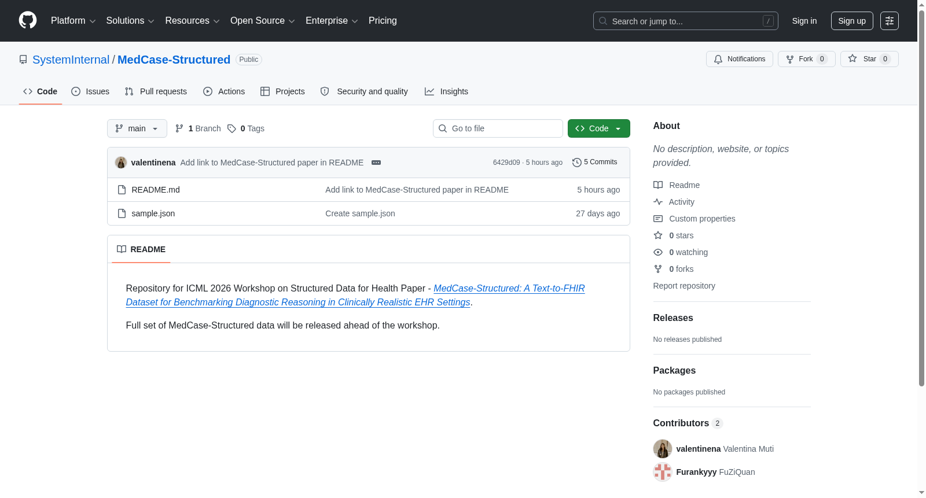The height and width of the screenshot is (498, 926).
Task: Click the search icon in the header search box
Action: coord(603,21)
